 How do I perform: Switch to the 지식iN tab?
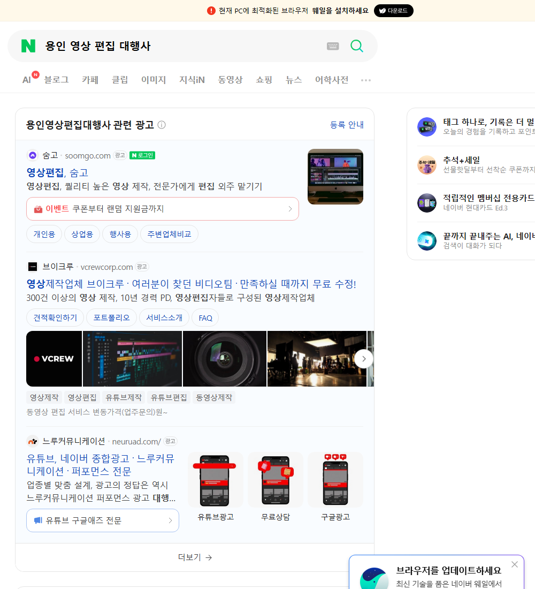pos(192,80)
